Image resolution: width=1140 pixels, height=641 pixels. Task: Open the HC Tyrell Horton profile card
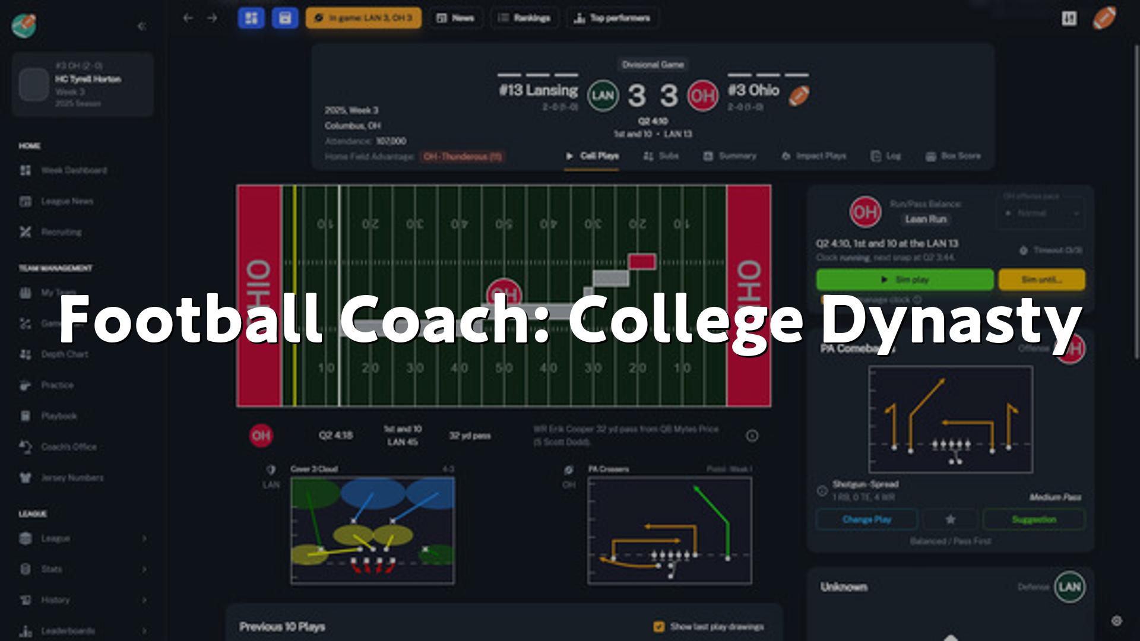pos(83,84)
